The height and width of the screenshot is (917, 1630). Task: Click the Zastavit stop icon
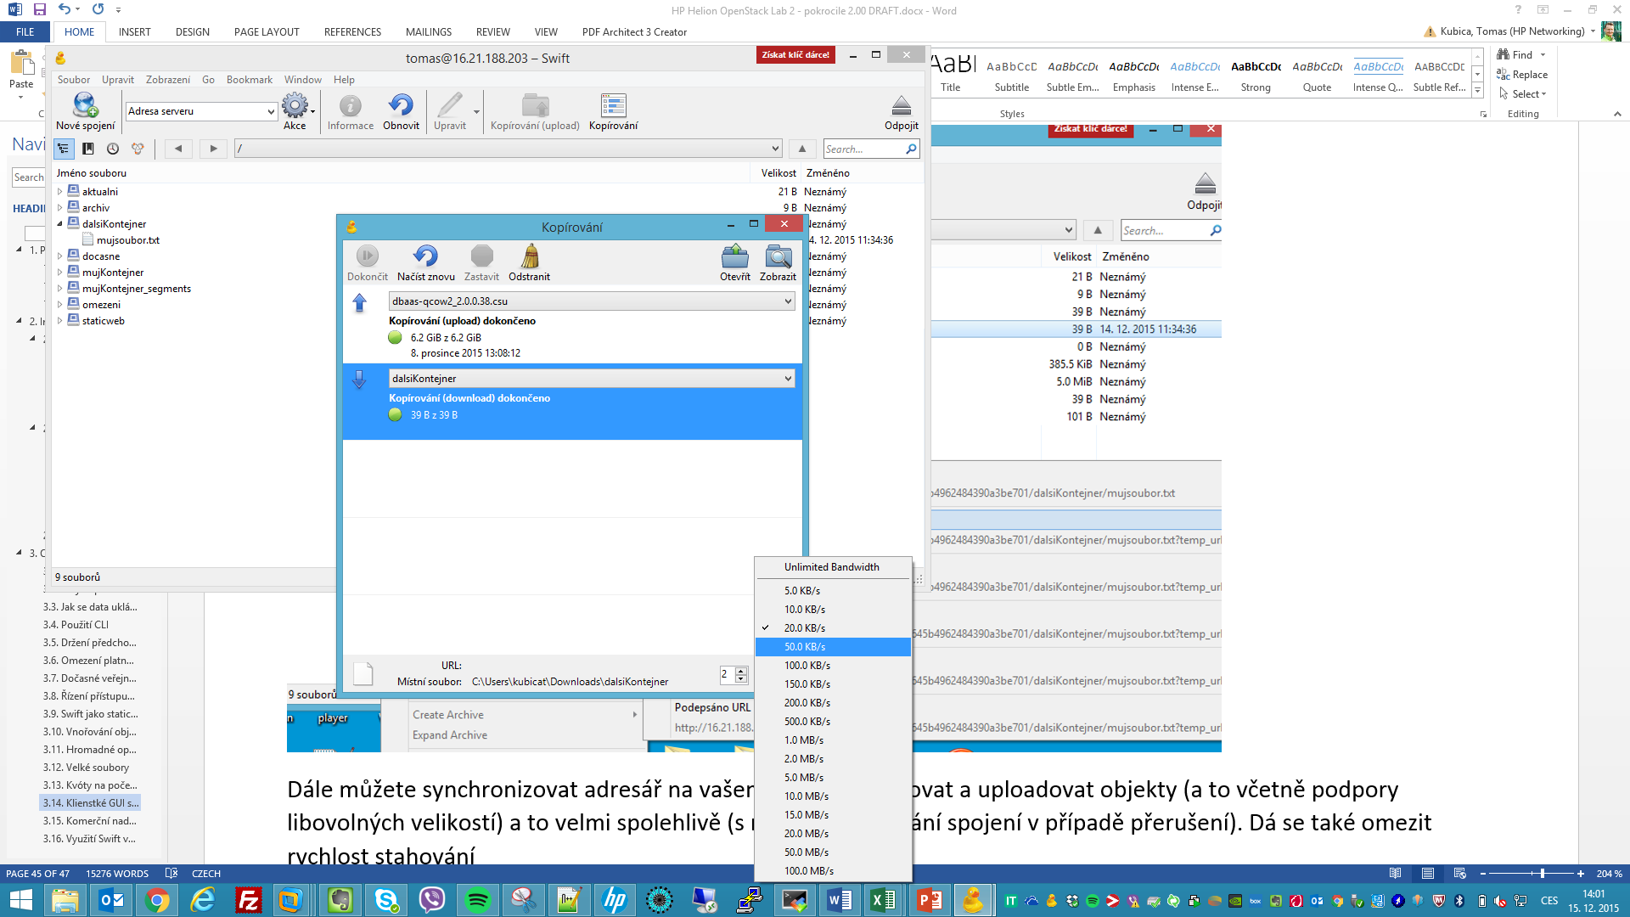pyautogui.click(x=482, y=256)
